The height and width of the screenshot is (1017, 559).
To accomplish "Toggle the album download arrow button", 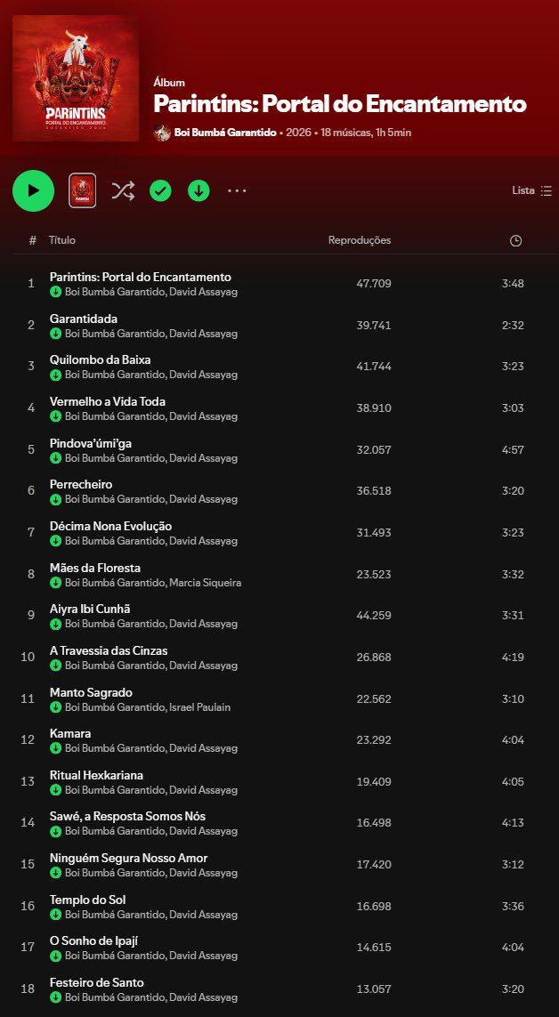I will (x=198, y=190).
